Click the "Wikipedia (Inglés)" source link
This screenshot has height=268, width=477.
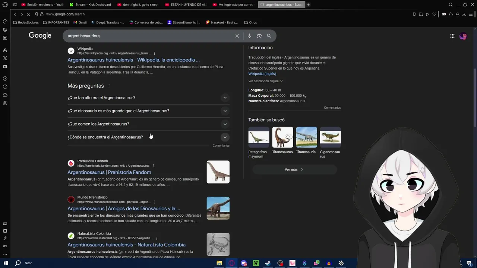(262, 74)
